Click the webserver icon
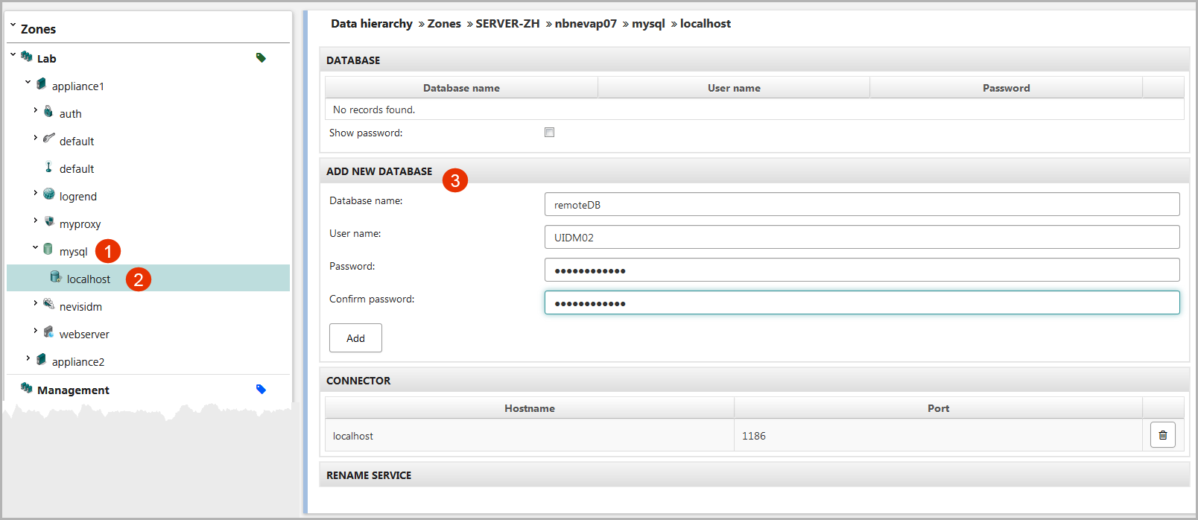The height and width of the screenshot is (520, 1198). (x=49, y=332)
